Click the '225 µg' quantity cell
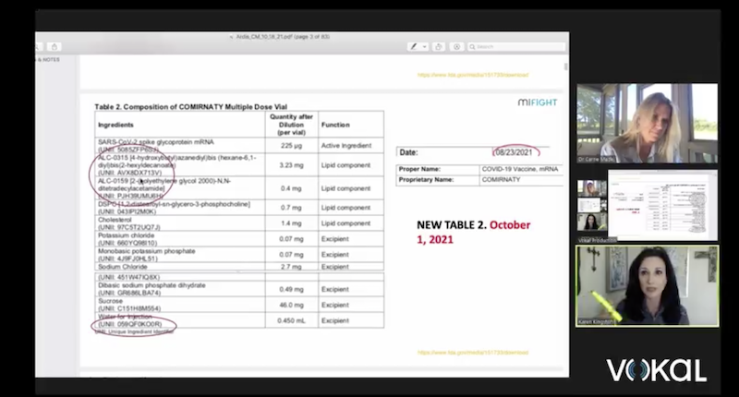Image resolution: width=739 pixels, height=397 pixels. click(291, 146)
